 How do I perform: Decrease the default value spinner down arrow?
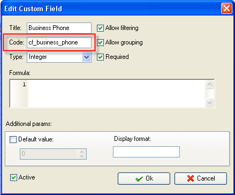82,156
